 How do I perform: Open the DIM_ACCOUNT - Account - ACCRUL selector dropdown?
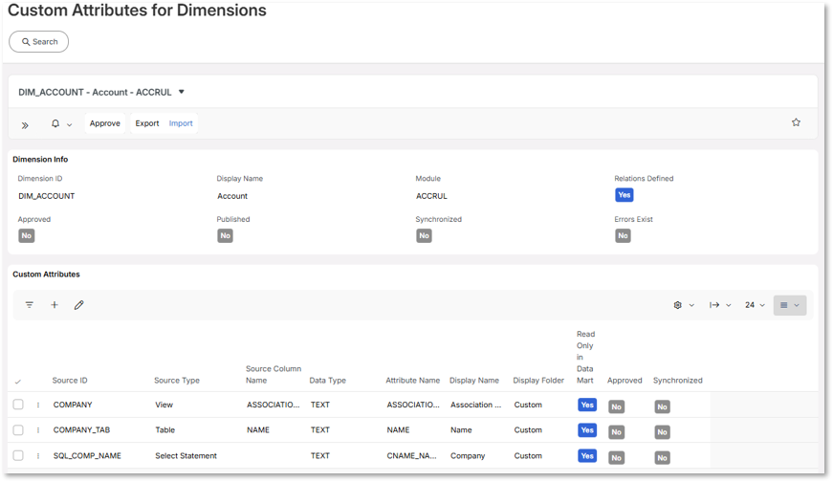tap(181, 92)
